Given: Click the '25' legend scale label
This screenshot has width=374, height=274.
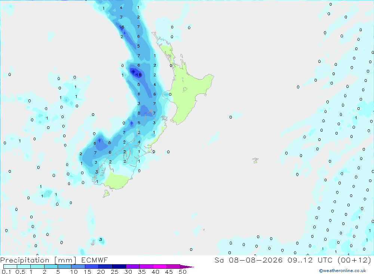Looking at the screenshot, I should click(115, 272).
